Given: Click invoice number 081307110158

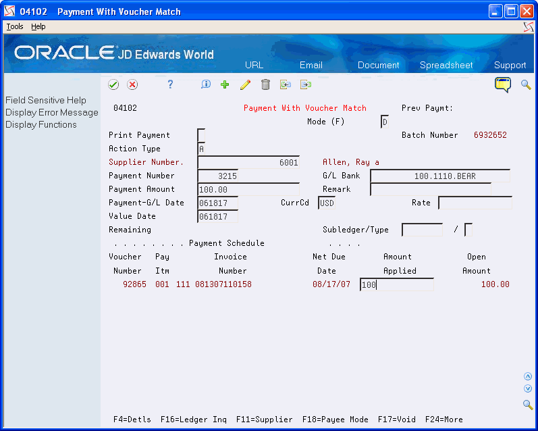Looking at the screenshot, I should 223,284.
